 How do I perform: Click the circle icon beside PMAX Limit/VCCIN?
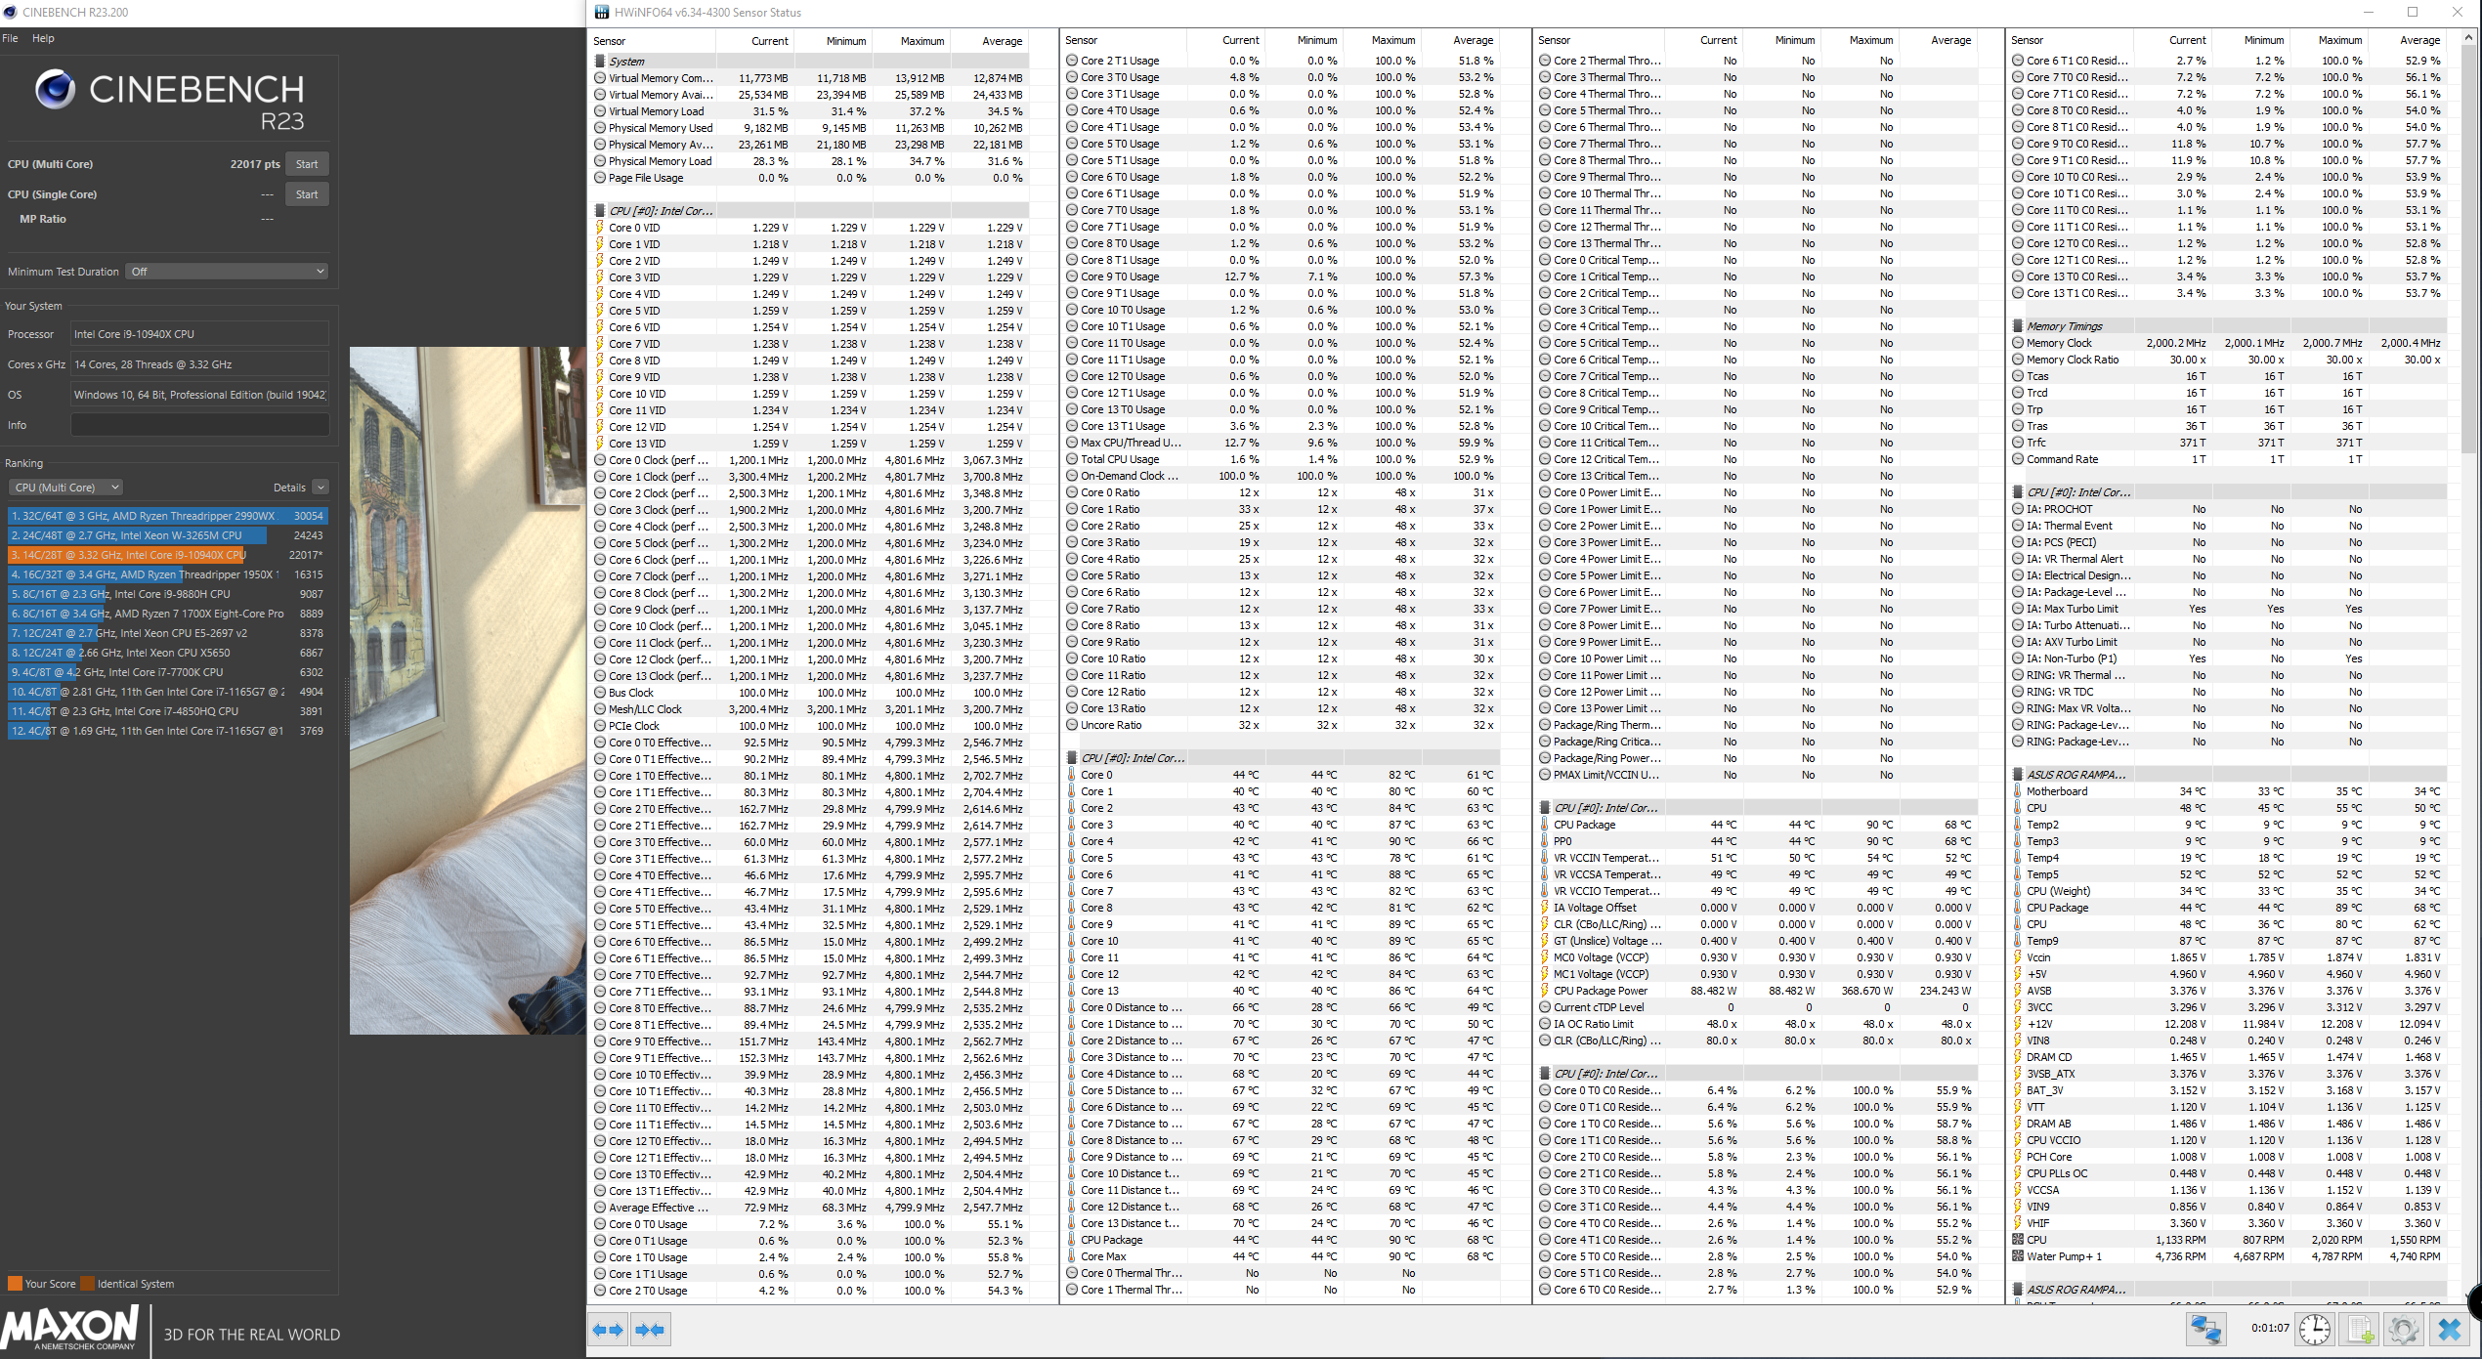point(1545,775)
